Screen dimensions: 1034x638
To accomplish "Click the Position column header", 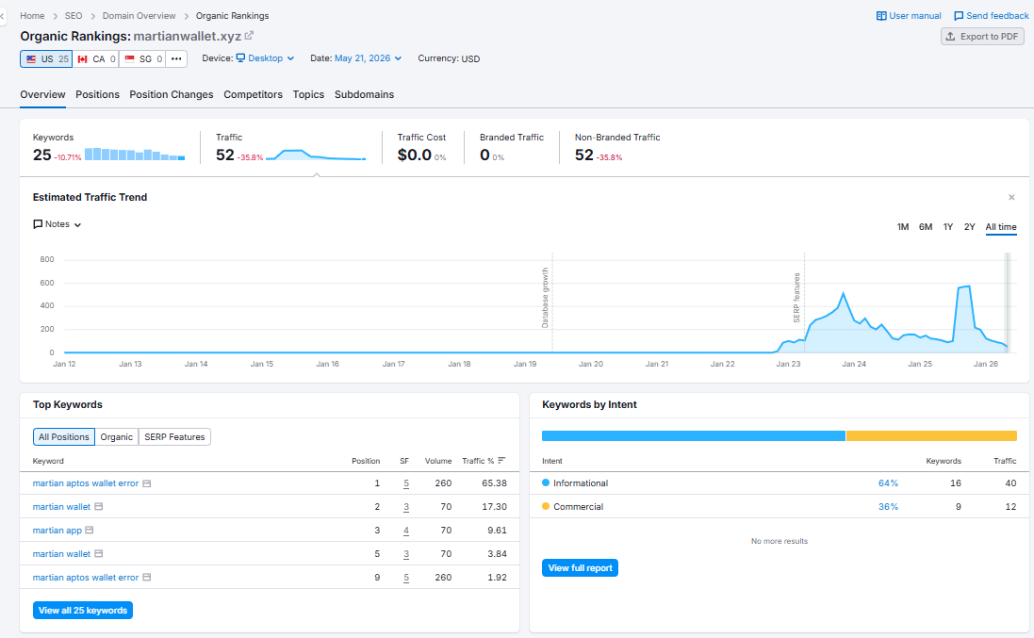I will point(366,461).
